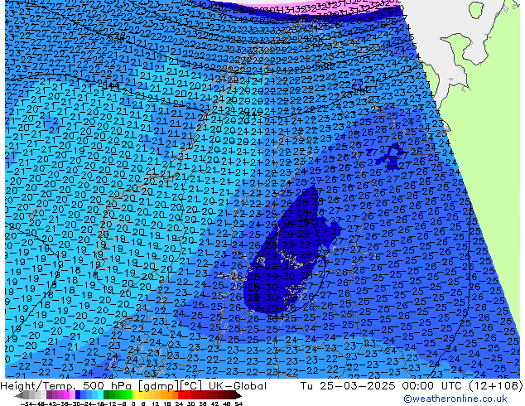
Task: Click the -54 value on the color scale
Action: (x=26, y=404)
